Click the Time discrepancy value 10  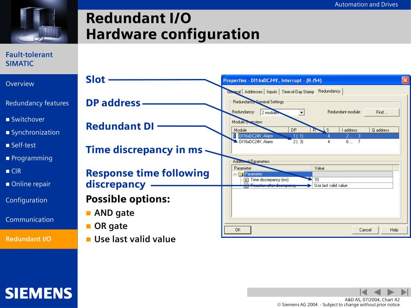click(x=352, y=180)
